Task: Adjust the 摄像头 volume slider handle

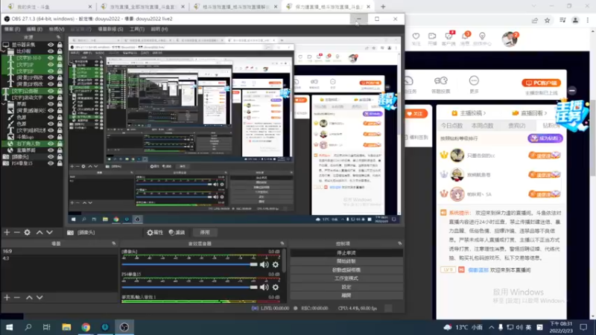Action: click(253, 265)
